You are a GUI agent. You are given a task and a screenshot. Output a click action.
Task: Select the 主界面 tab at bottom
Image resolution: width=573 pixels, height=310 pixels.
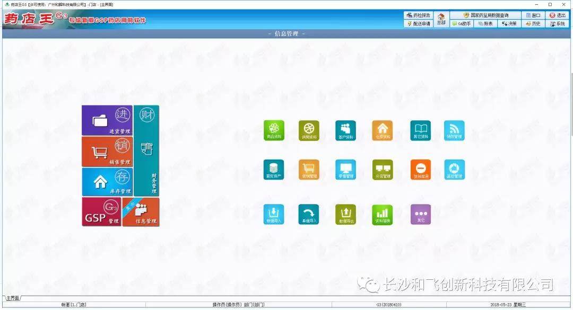point(12,298)
